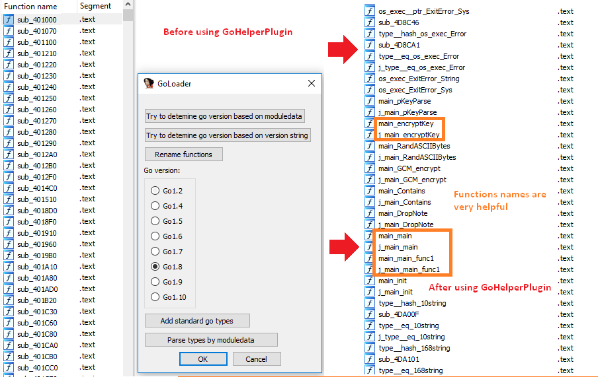The width and height of the screenshot is (598, 377).
Task: Select type__eq_os_exec_Error entry
Action: 418,56
